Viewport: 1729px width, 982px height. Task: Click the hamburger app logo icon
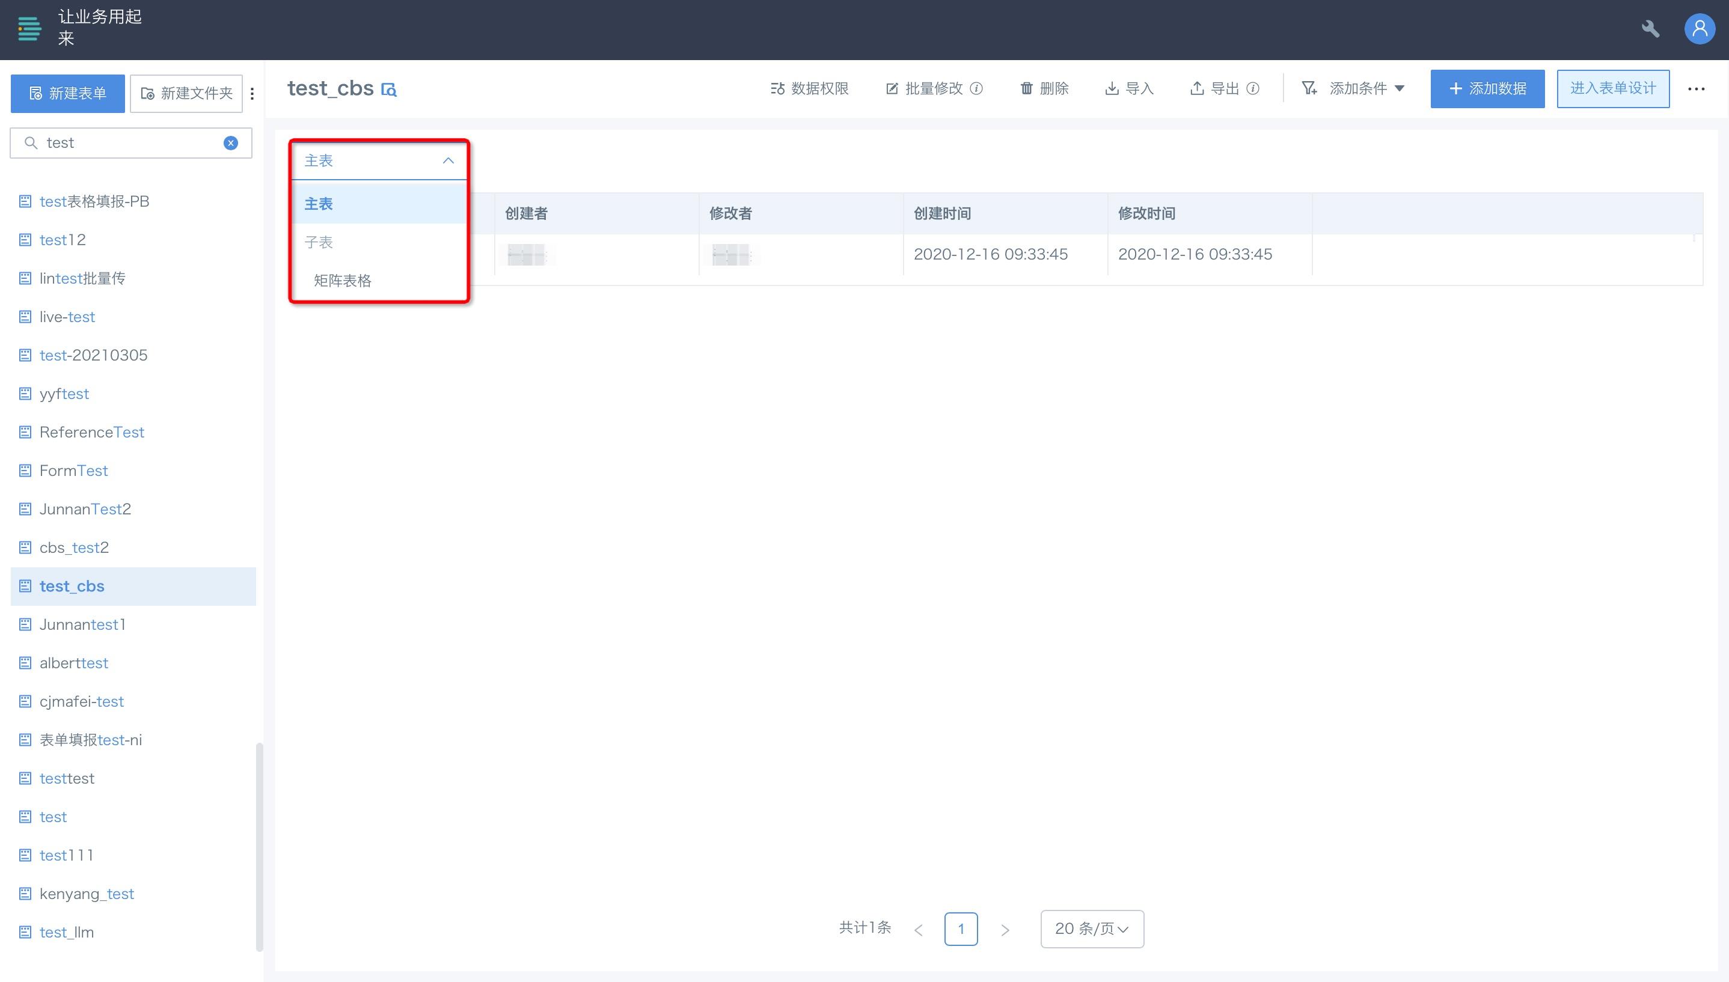pos(29,29)
